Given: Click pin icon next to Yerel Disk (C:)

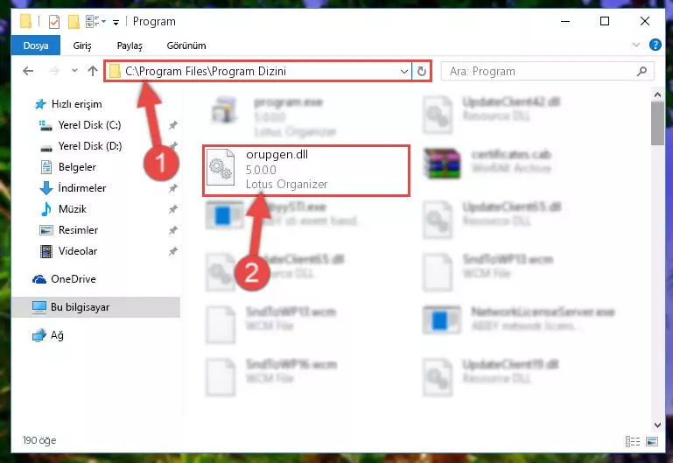Looking at the screenshot, I should 172,125.
